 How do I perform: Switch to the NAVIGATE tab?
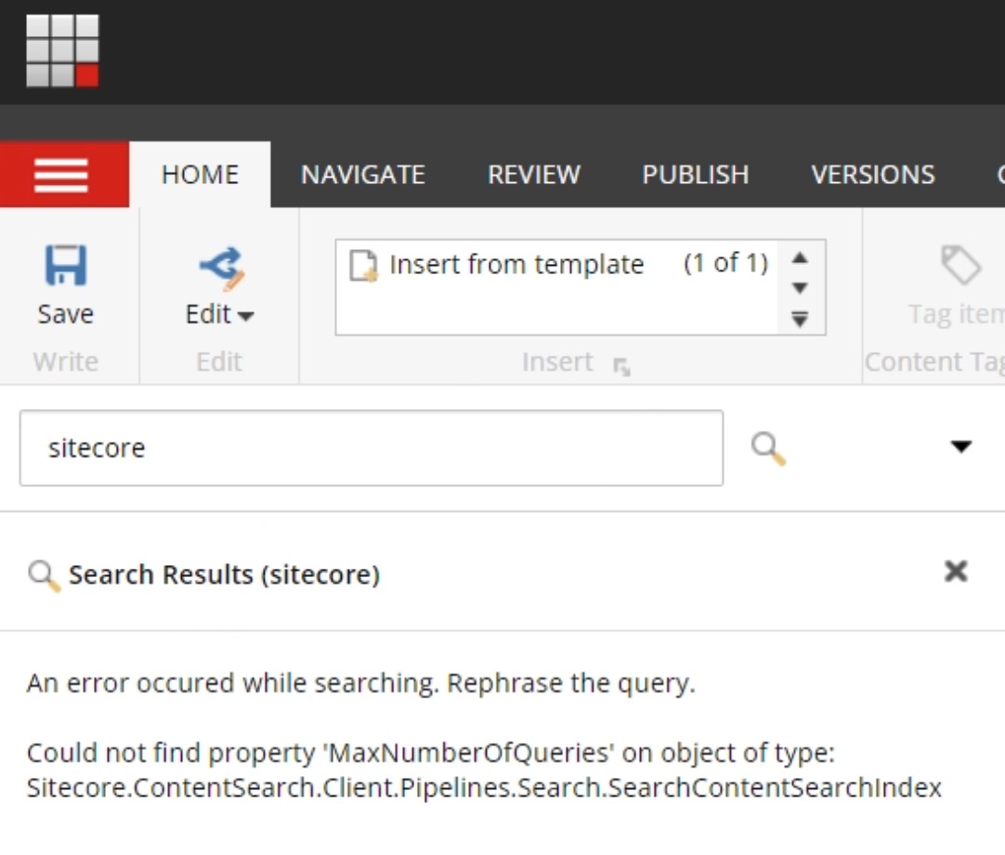362,175
